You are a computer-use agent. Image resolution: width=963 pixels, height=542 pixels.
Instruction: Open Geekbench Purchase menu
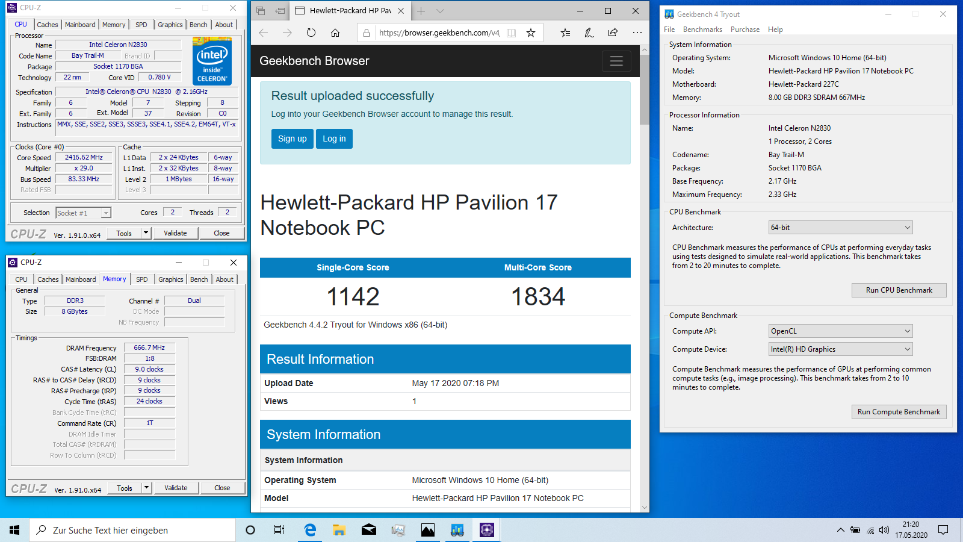point(745,30)
